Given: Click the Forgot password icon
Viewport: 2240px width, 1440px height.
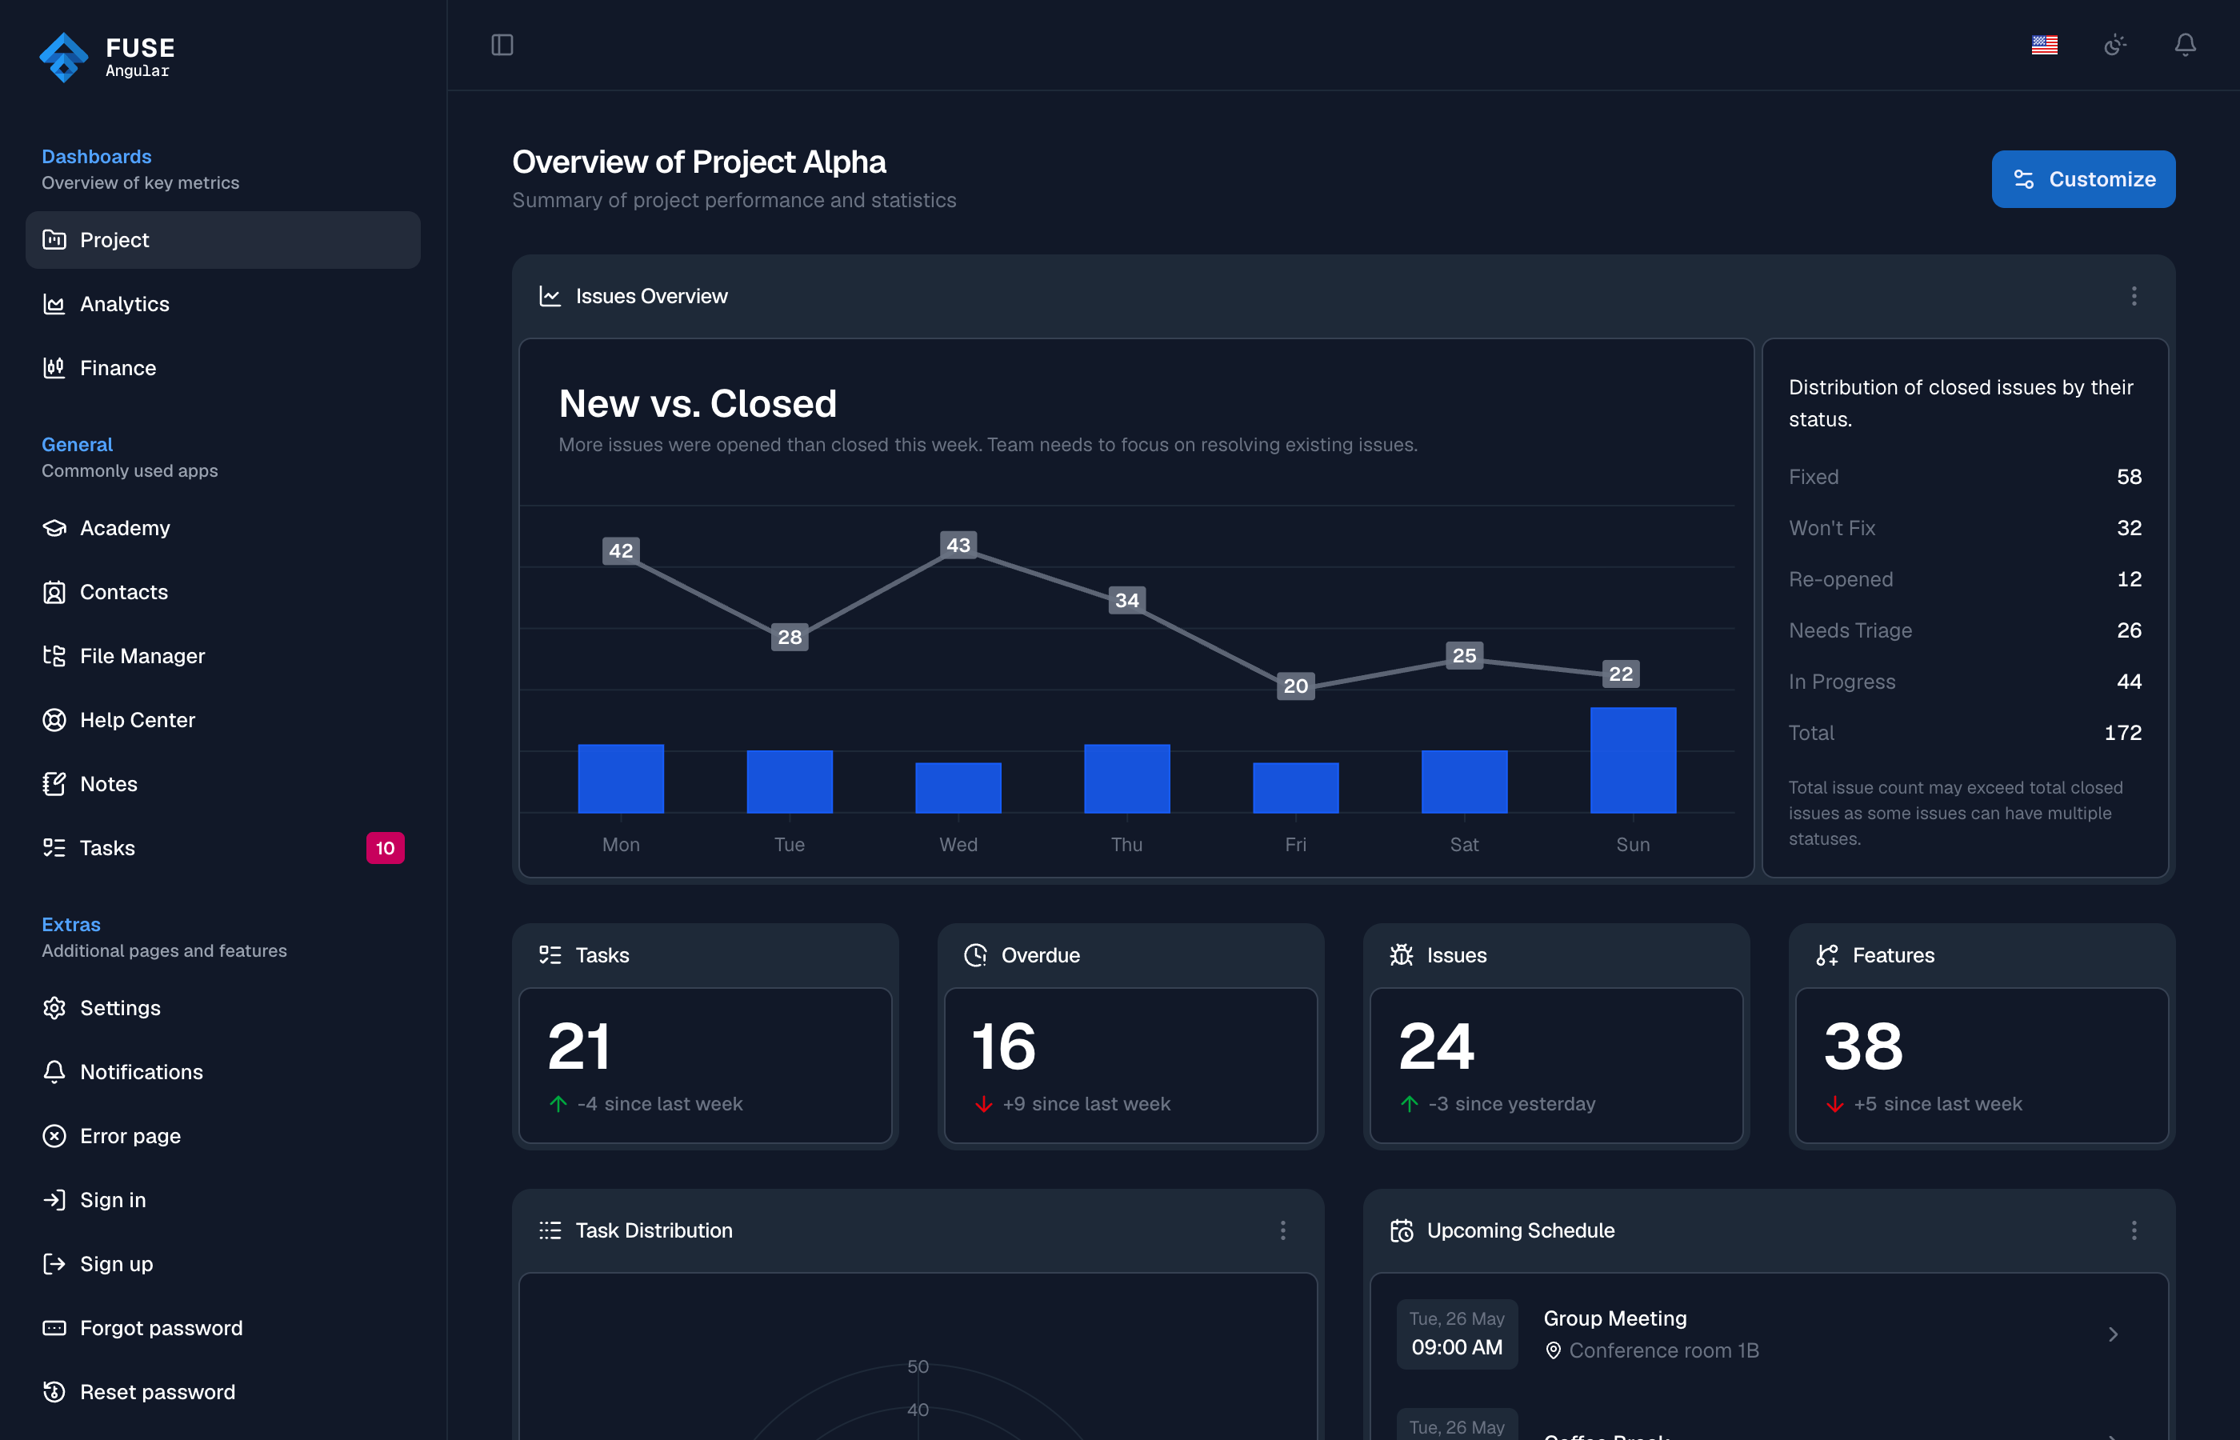Looking at the screenshot, I should (54, 1328).
